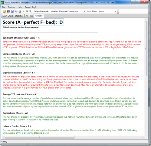Select the Analysis tab
This screenshot has width=151, height=146.
point(39,16)
